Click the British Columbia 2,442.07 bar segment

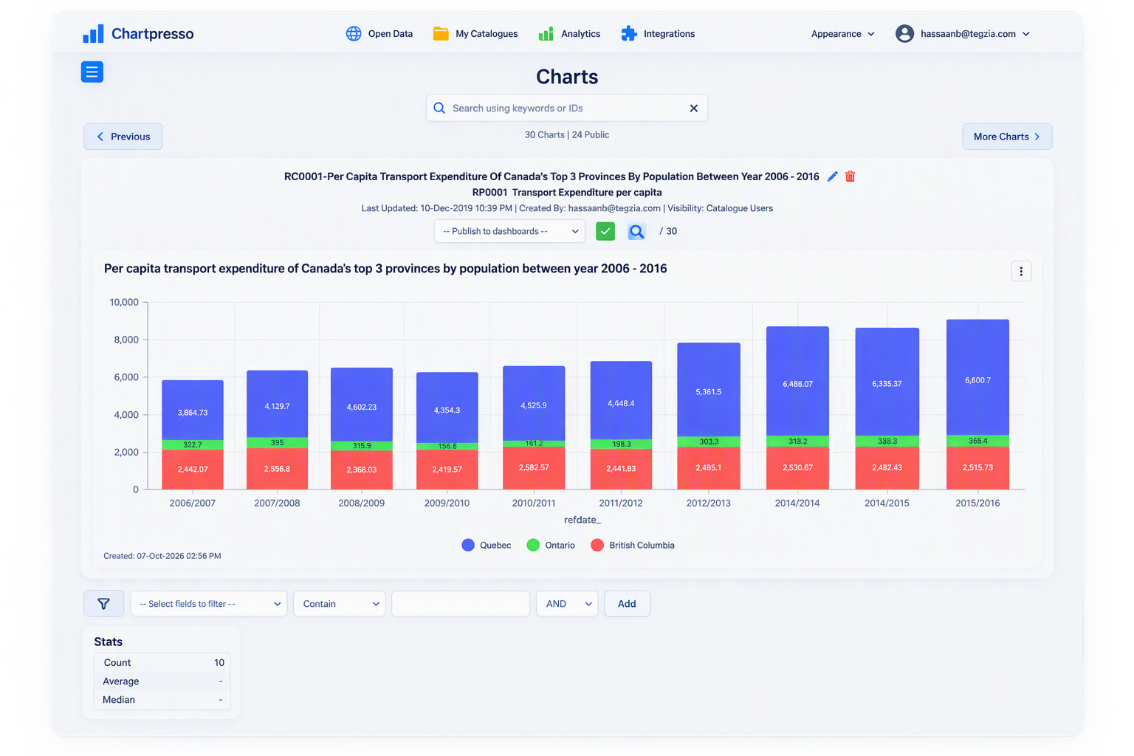pyautogui.click(x=193, y=470)
